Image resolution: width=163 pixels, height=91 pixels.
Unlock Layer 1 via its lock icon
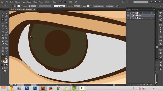click(x=131, y=18)
